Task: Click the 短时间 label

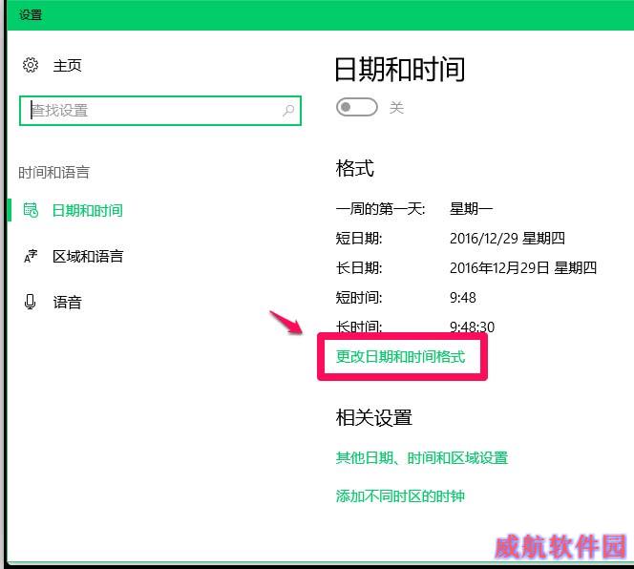Action: click(x=359, y=297)
